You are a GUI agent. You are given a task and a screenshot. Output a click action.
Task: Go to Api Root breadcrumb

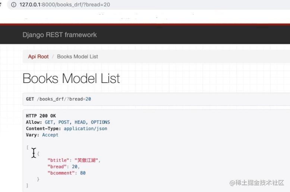click(x=38, y=57)
